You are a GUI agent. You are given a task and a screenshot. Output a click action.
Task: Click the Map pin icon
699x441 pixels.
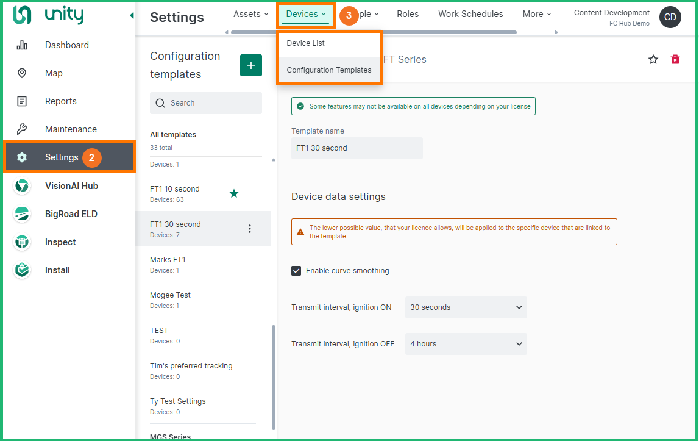tap(22, 73)
